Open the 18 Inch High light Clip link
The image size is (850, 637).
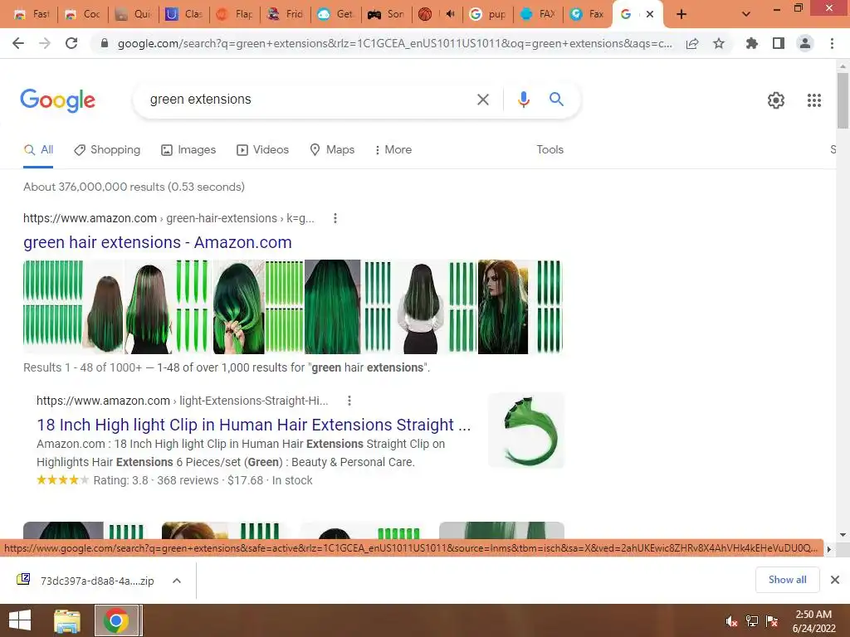(254, 425)
